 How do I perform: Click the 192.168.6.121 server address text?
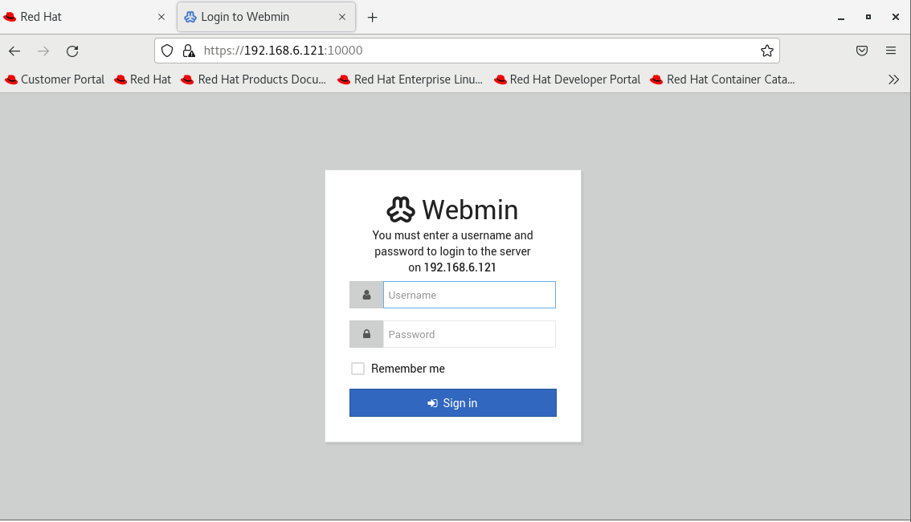click(x=460, y=267)
